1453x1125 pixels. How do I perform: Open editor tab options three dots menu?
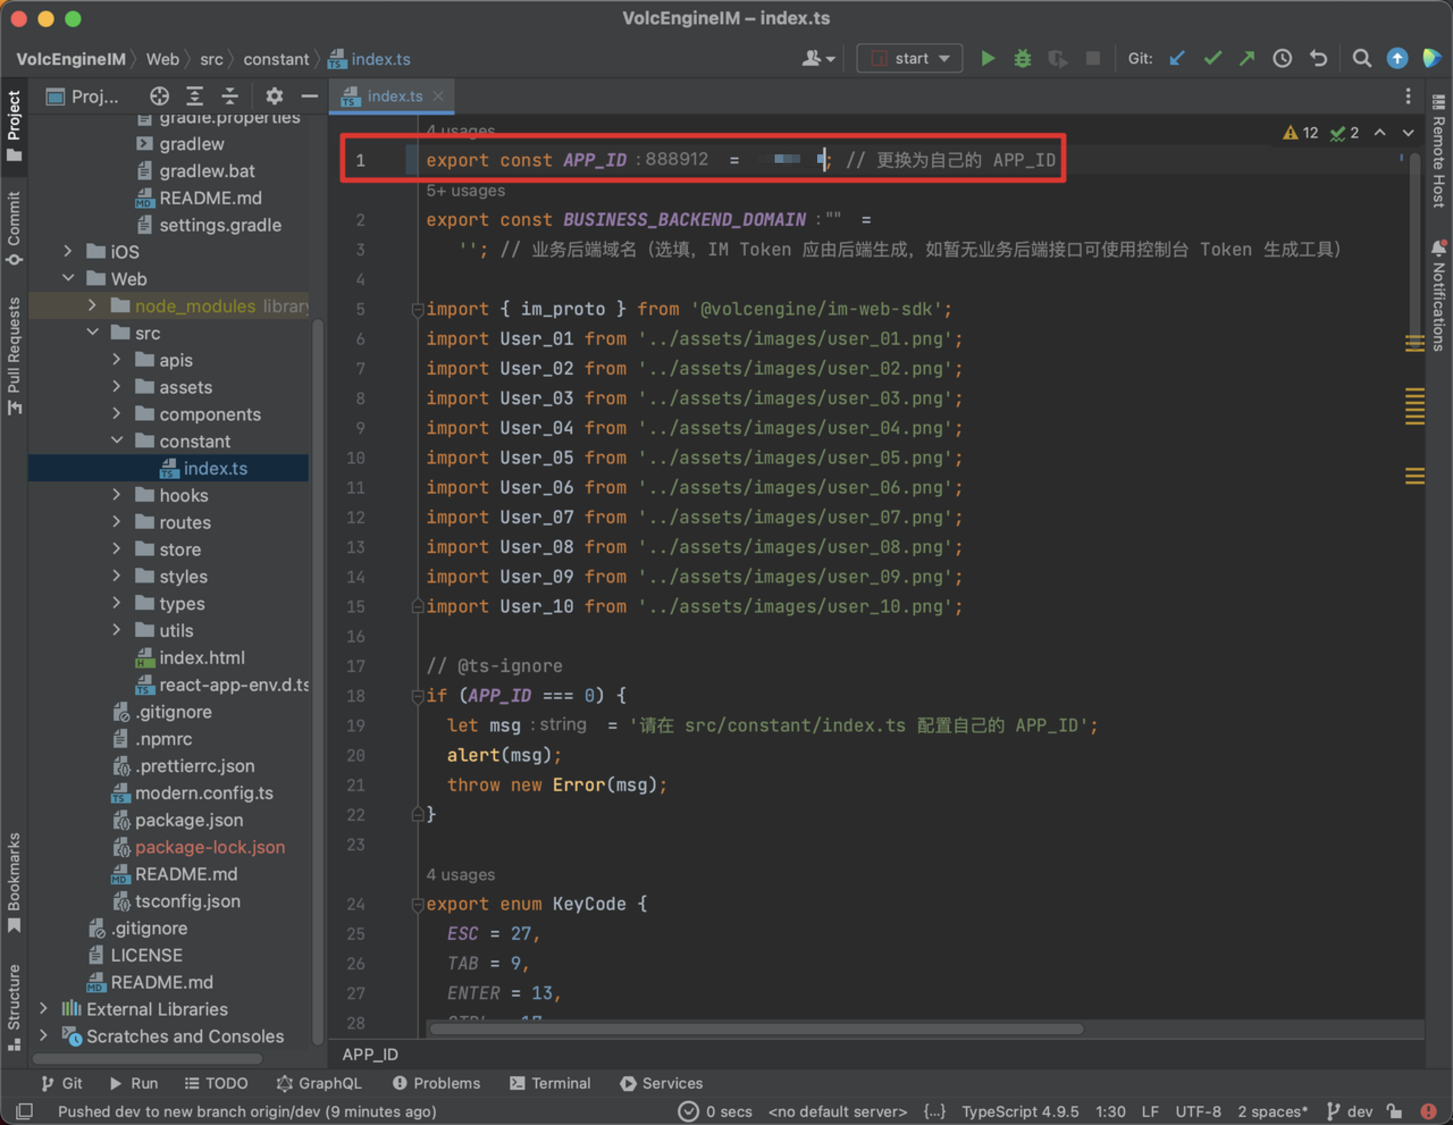(1408, 96)
